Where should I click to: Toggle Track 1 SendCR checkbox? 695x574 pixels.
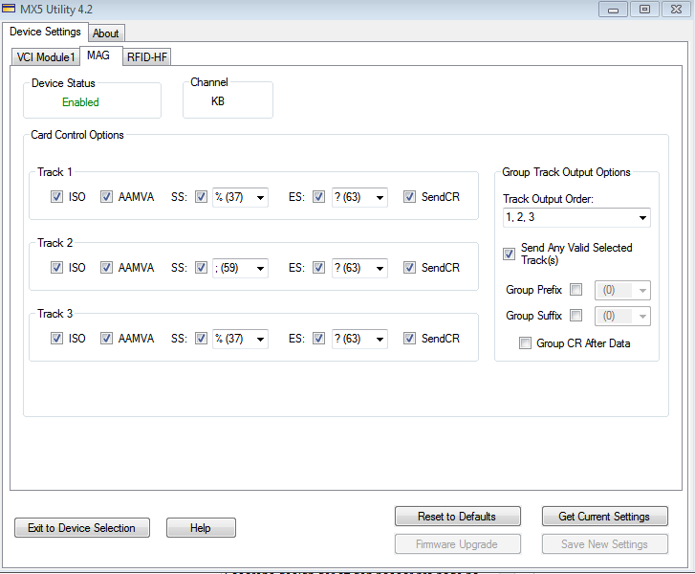pos(409,196)
